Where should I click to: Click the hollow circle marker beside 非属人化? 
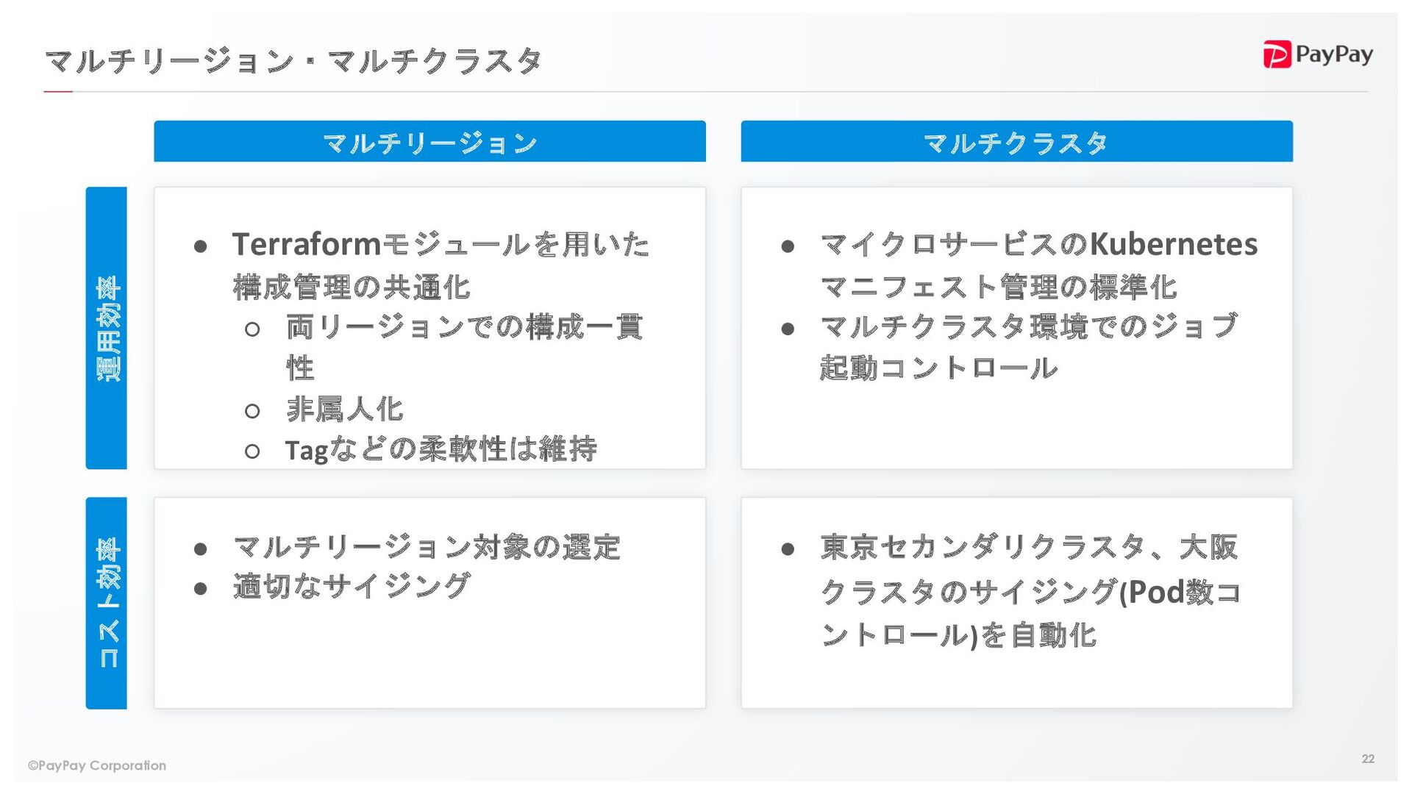[x=252, y=411]
